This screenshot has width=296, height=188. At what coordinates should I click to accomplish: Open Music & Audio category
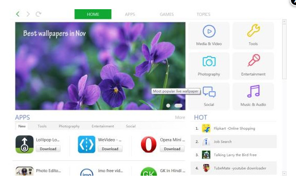[x=253, y=97]
